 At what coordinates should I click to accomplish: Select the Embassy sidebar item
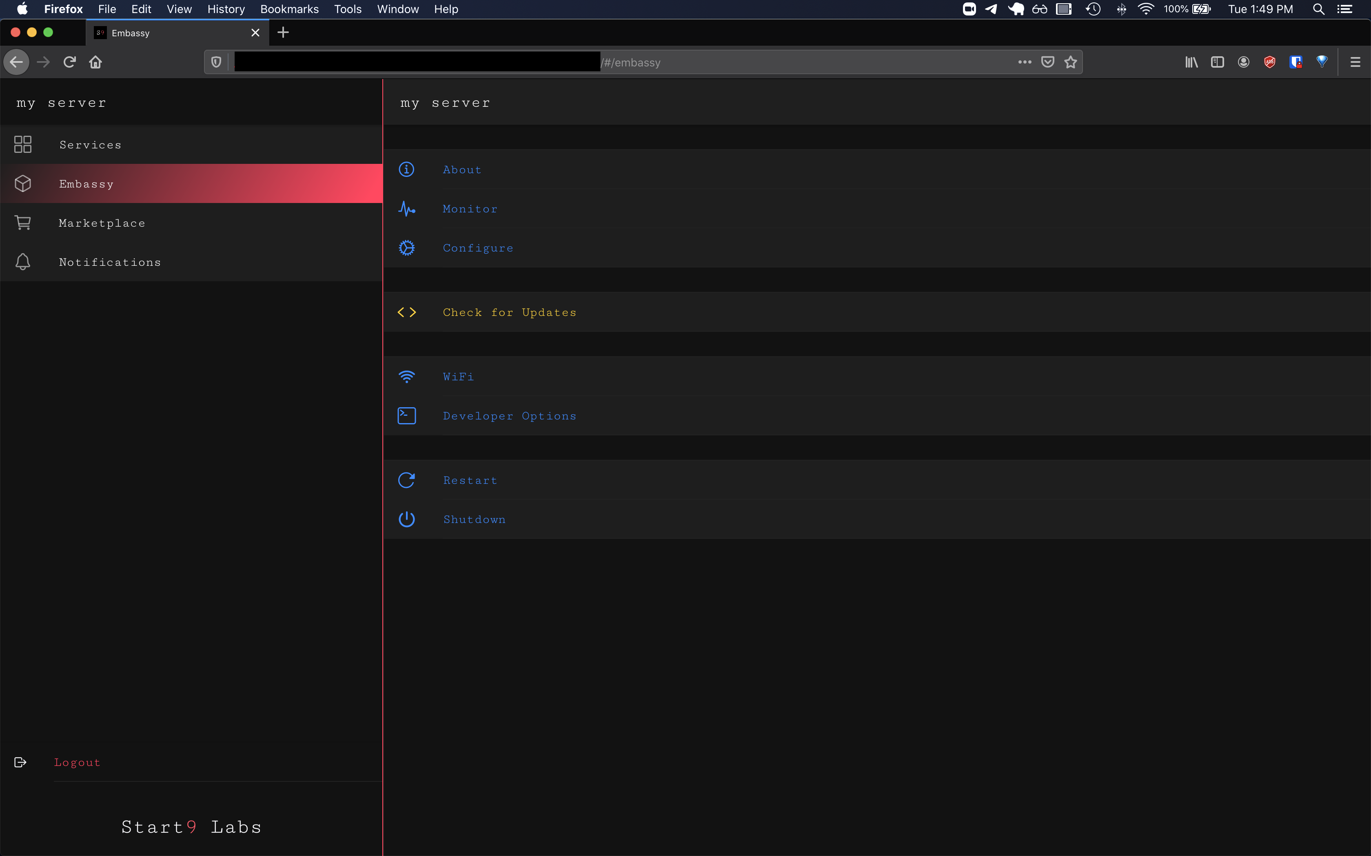[86, 184]
